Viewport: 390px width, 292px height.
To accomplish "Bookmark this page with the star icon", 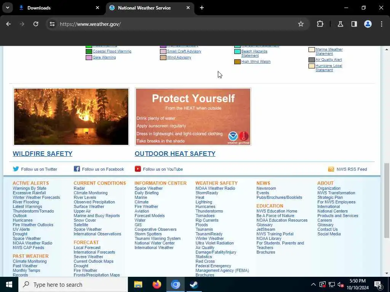I will point(301,24).
